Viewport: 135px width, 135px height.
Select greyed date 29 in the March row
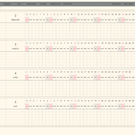pyautogui.click(x=41, y=43)
